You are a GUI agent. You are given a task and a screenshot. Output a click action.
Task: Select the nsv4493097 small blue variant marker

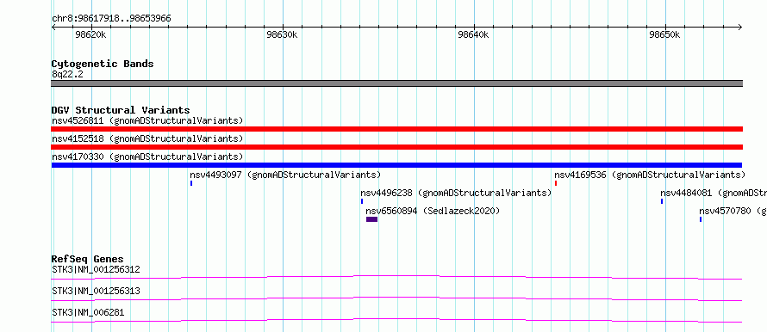pyautogui.click(x=191, y=183)
